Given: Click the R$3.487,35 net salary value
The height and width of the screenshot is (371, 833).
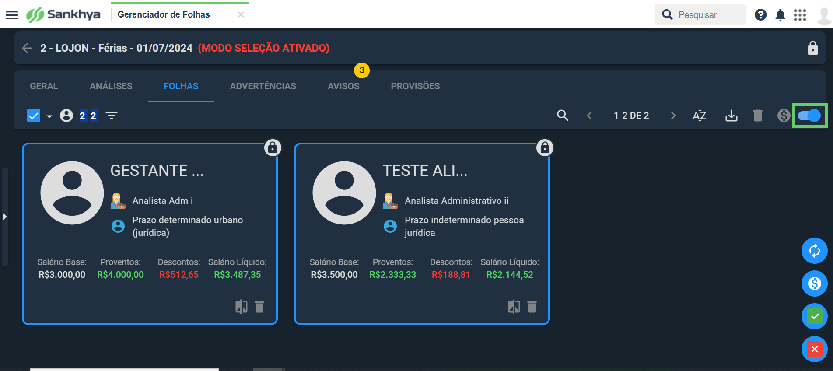Looking at the screenshot, I should (x=238, y=275).
